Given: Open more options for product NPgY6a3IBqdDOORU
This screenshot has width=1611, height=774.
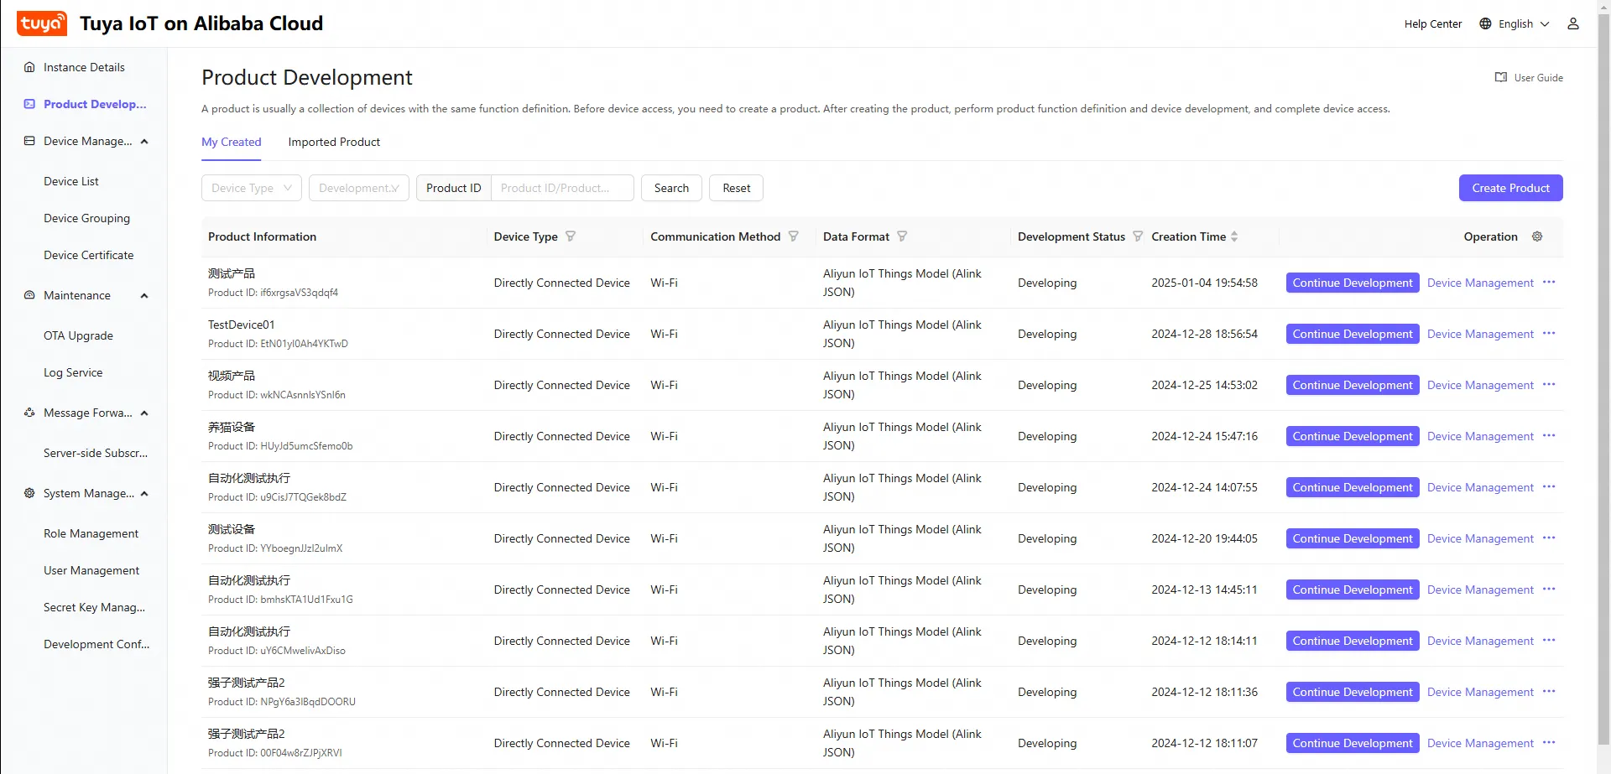Looking at the screenshot, I should click(x=1549, y=692).
